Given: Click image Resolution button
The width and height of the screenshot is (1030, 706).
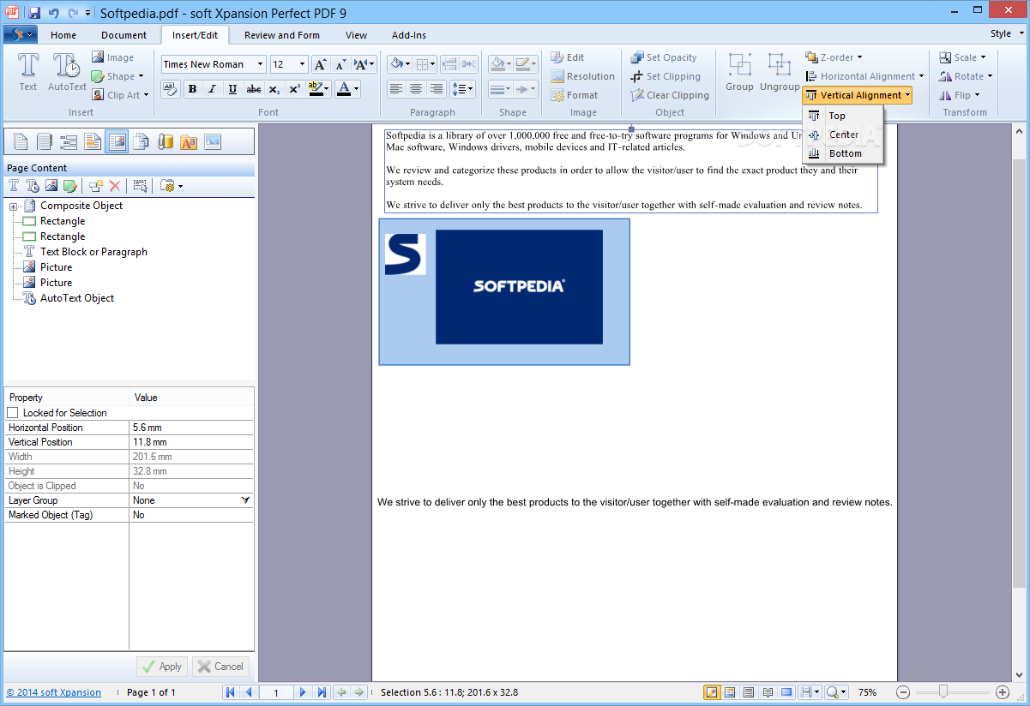Looking at the screenshot, I should click(x=582, y=76).
